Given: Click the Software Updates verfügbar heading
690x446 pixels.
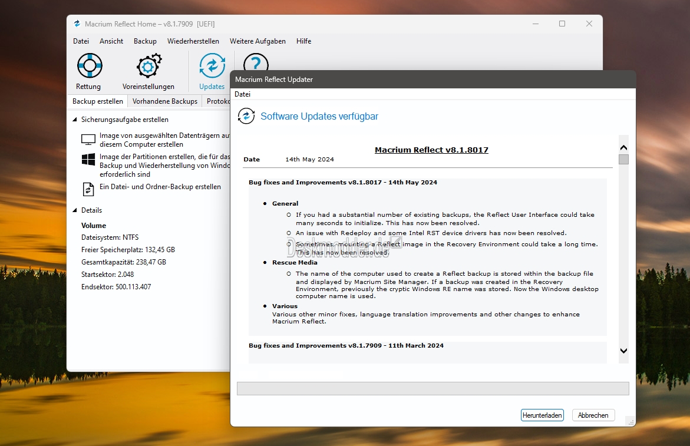Looking at the screenshot, I should (x=319, y=116).
